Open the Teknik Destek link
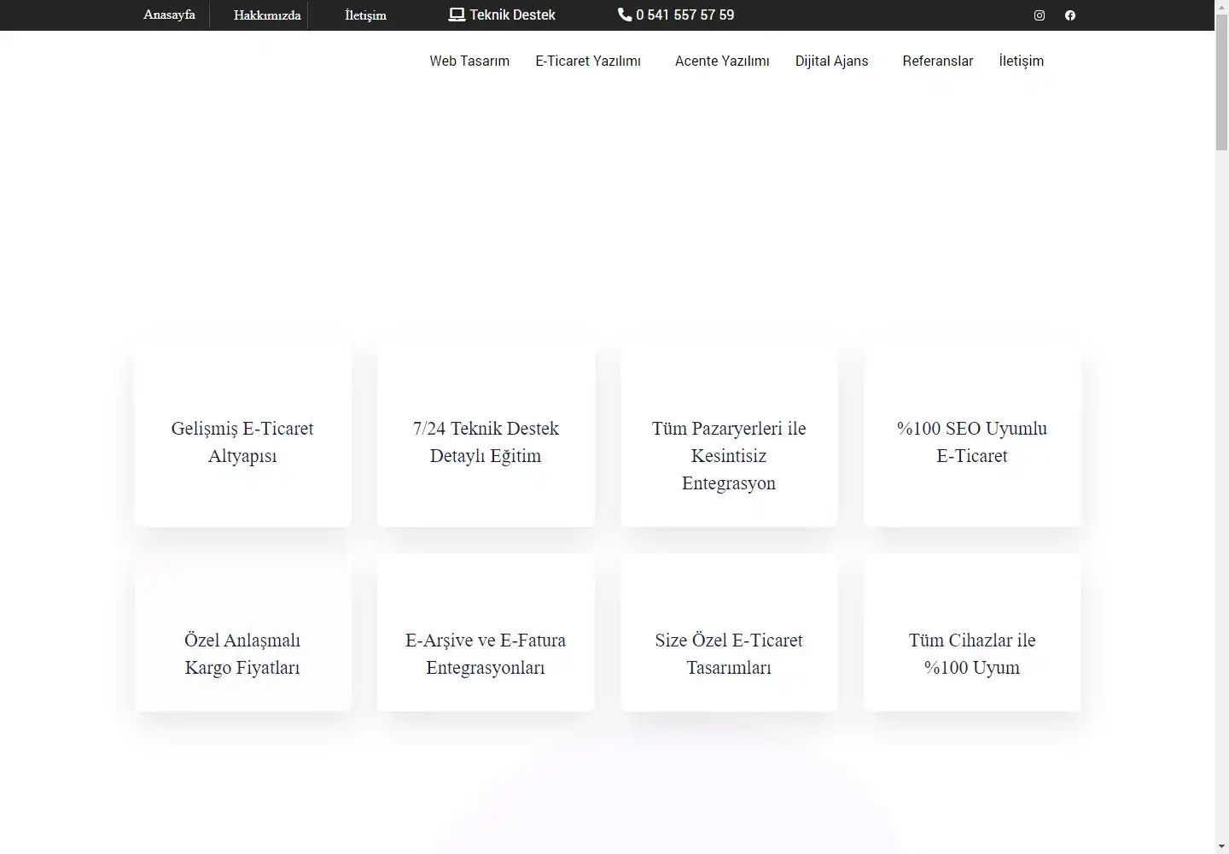The height and width of the screenshot is (854, 1229). tap(512, 15)
